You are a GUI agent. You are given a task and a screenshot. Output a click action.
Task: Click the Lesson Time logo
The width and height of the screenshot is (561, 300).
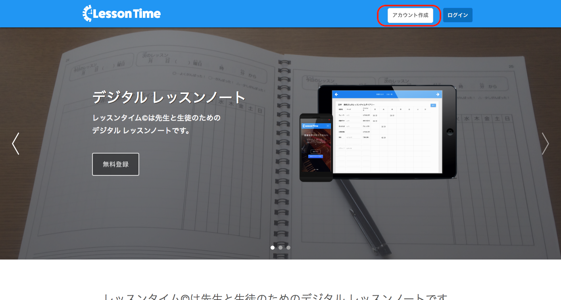coord(121,14)
